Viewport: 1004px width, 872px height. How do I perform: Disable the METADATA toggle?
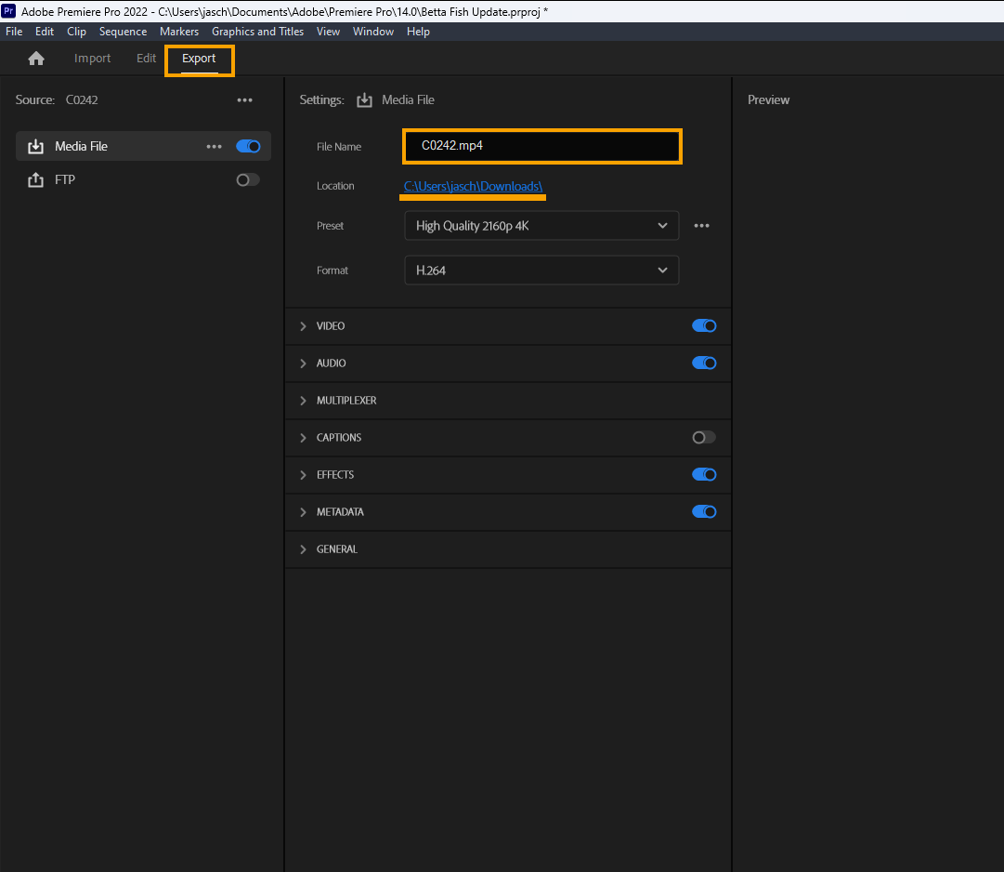tap(704, 512)
